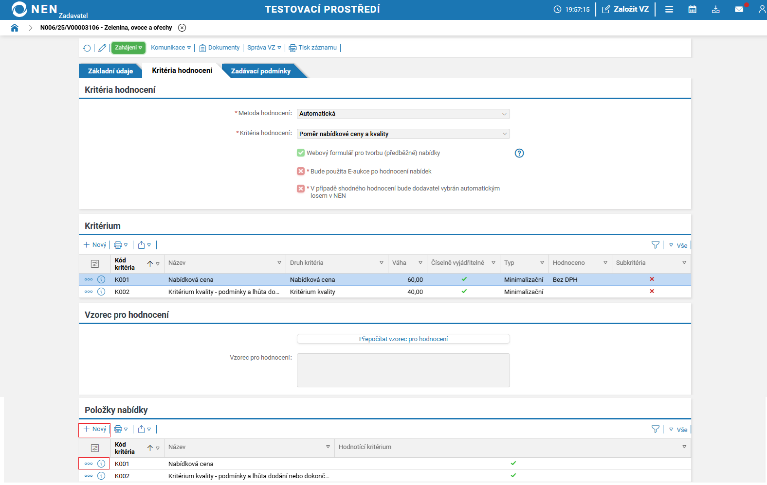Viewport: 767px width, 485px height.
Task: Close the N006/25/V00003106 breadcrumb tab
Action: pos(182,28)
